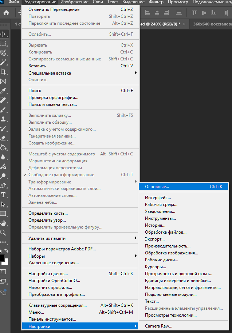The width and height of the screenshot is (232, 333).
Task: Open the Просмотр menu
Action: 178,2
